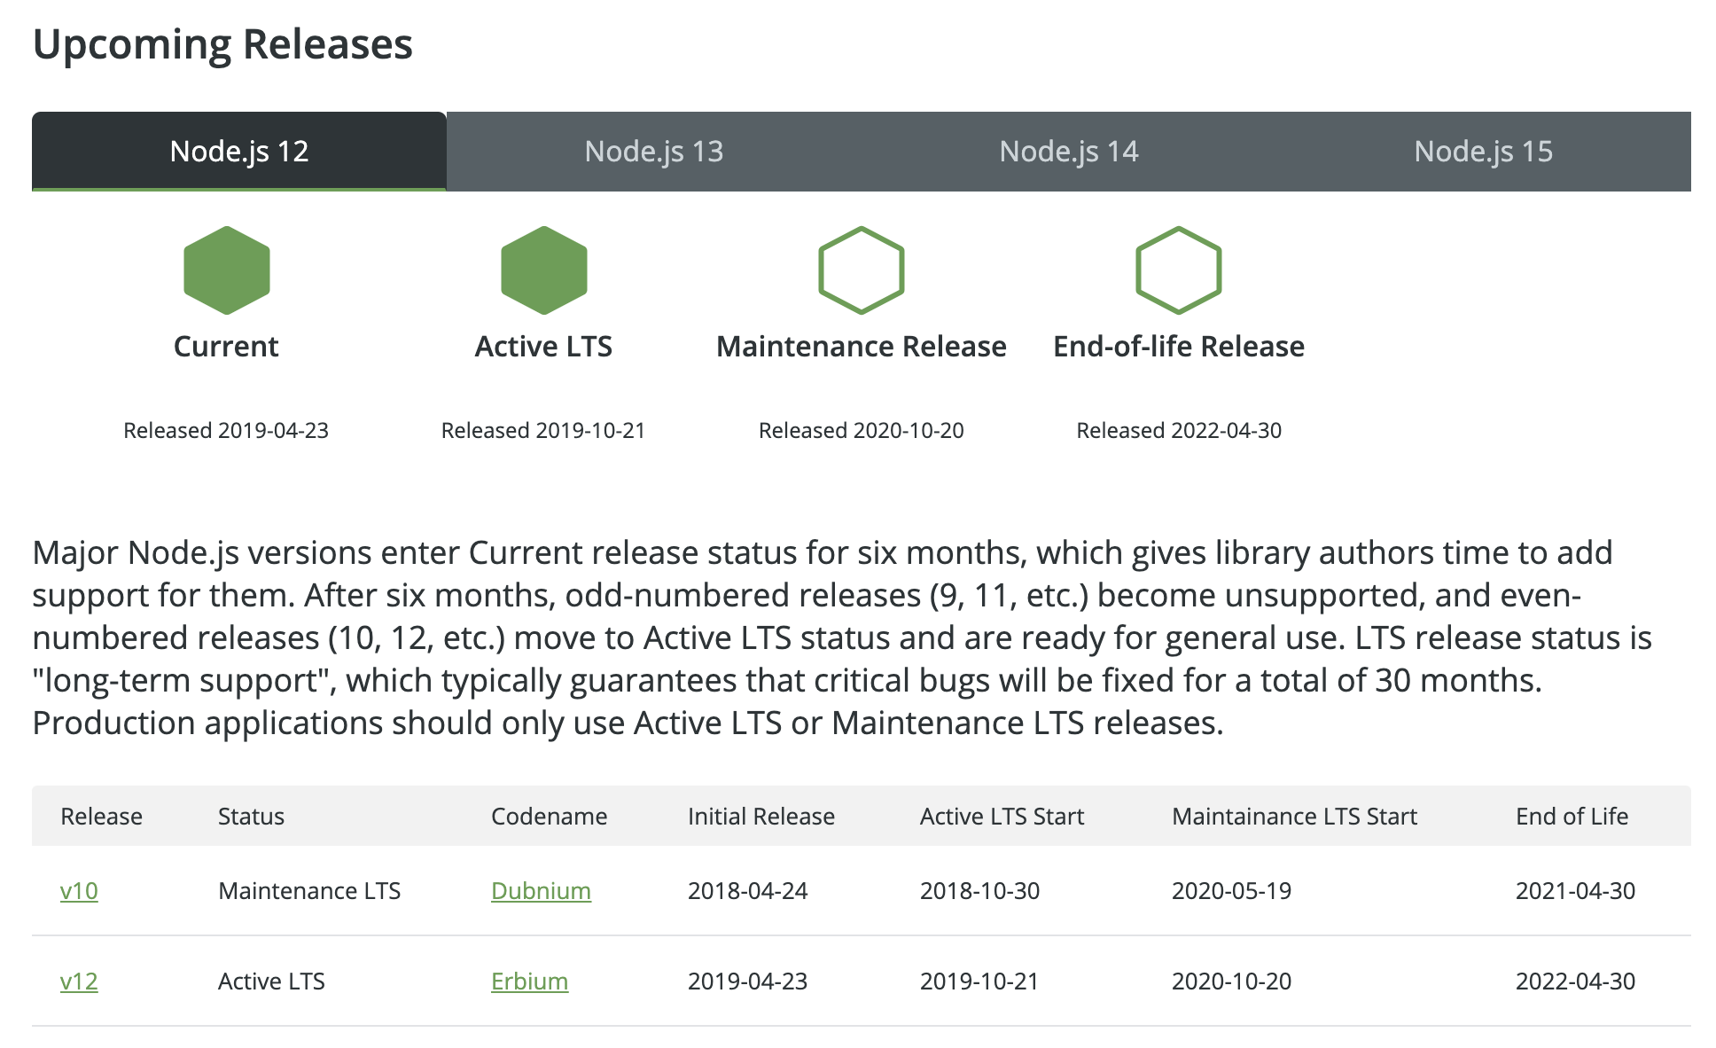This screenshot has width=1716, height=1048.
Task: Click the outlined End-of-life Release hexagon icon
Action: pos(1179,270)
